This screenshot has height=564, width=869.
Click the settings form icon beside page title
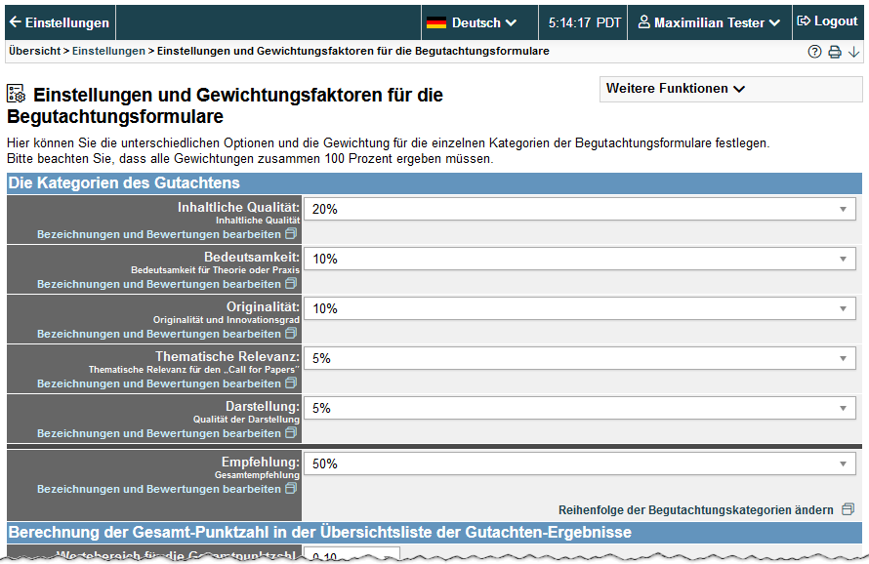(16, 94)
